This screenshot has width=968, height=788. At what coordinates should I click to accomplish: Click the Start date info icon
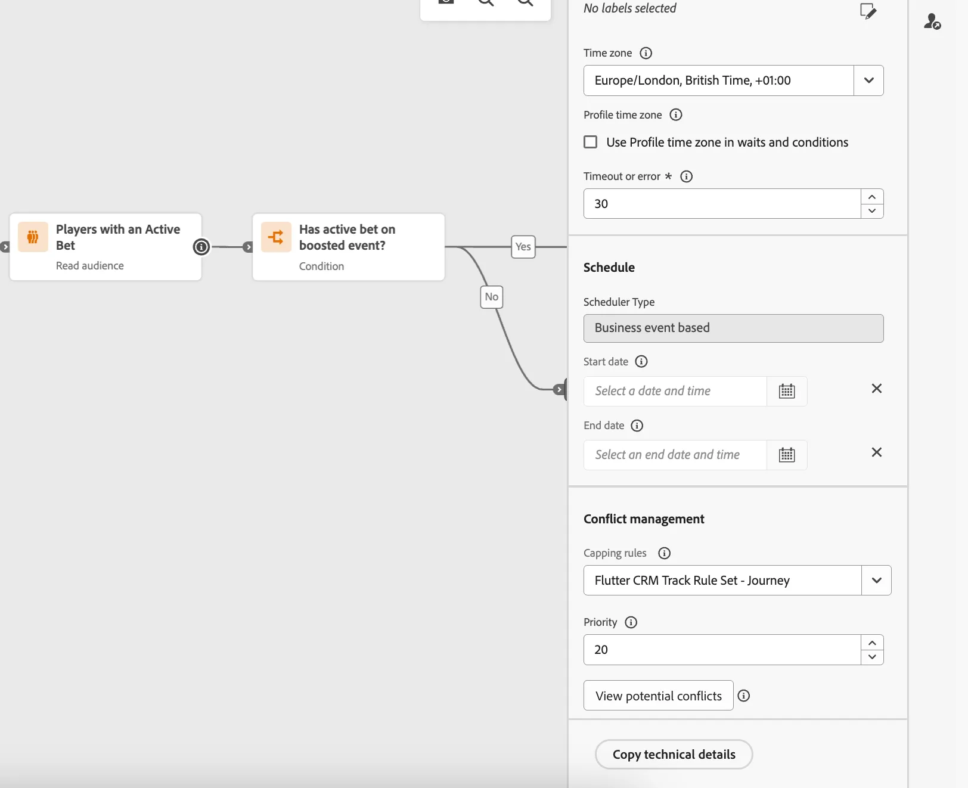[641, 361]
